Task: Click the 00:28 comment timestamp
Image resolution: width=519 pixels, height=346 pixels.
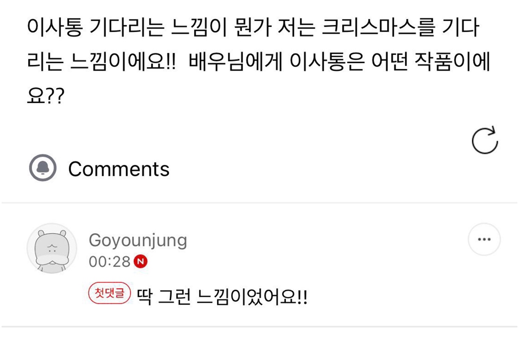Action: pos(109,261)
